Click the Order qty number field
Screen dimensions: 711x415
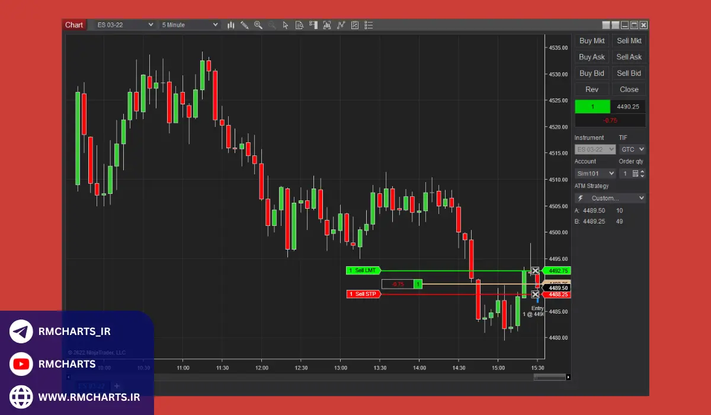coord(625,174)
